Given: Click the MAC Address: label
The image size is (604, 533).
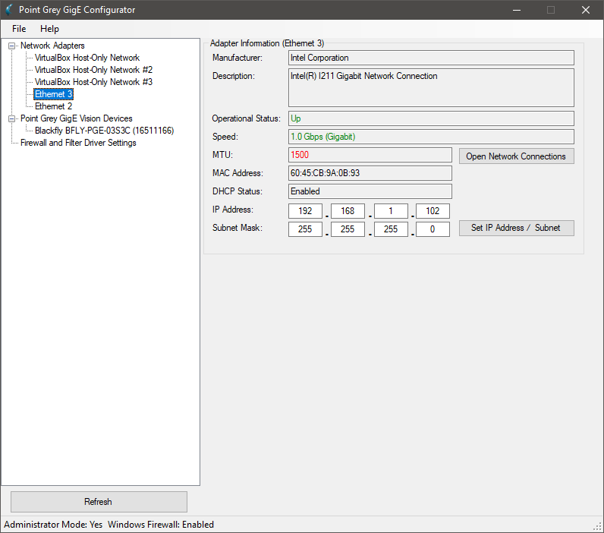Looking at the screenshot, I should click(238, 173).
